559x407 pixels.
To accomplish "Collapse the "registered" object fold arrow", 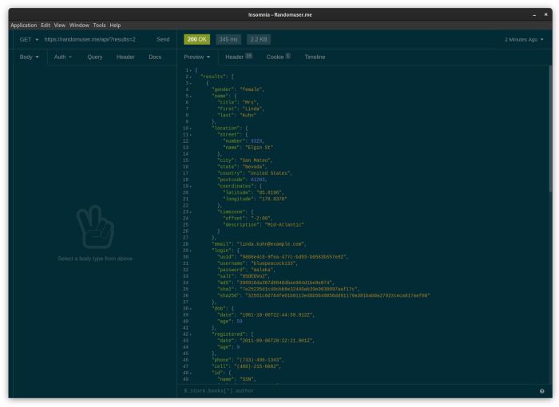I will point(191,334).
